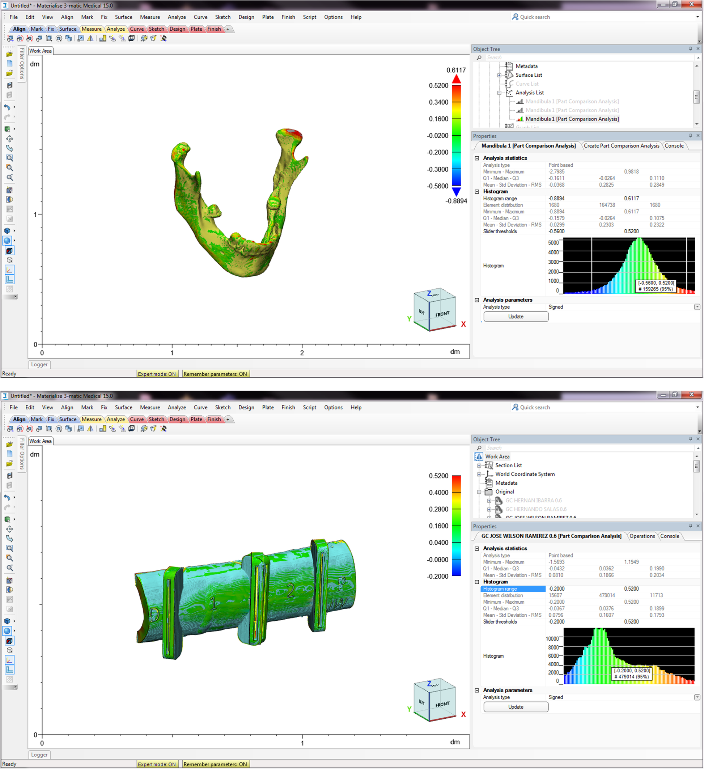Click Zoom window magnifier in bottom window sidebar
Screen dimensions: 704x769
(9, 548)
